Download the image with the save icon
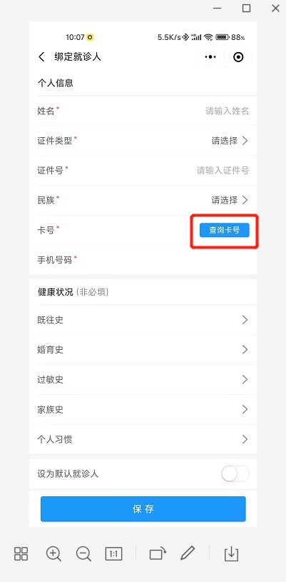The image size is (286, 582). tap(231, 553)
